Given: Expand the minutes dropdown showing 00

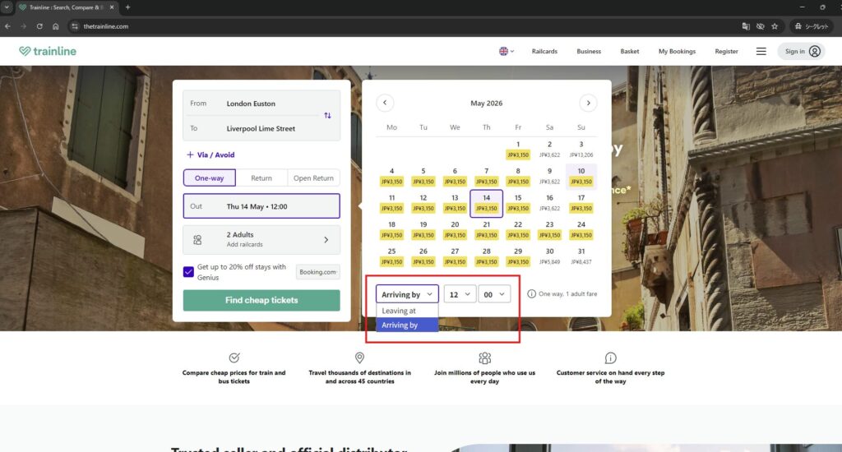Looking at the screenshot, I should [494, 294].
